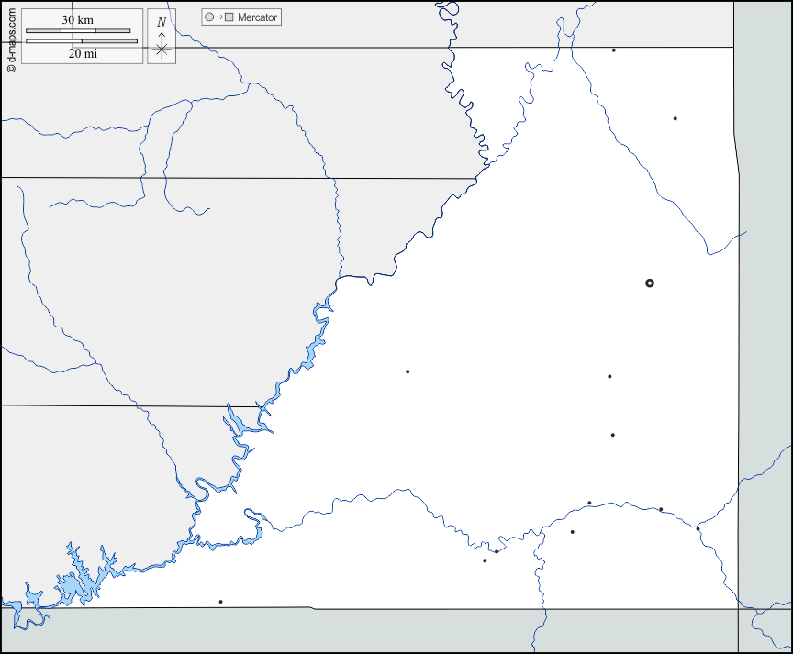Open the d-maps.com copyright text
Image resolution: width=793 pixels, height=654 pixels.
click(x=11, y=39)
